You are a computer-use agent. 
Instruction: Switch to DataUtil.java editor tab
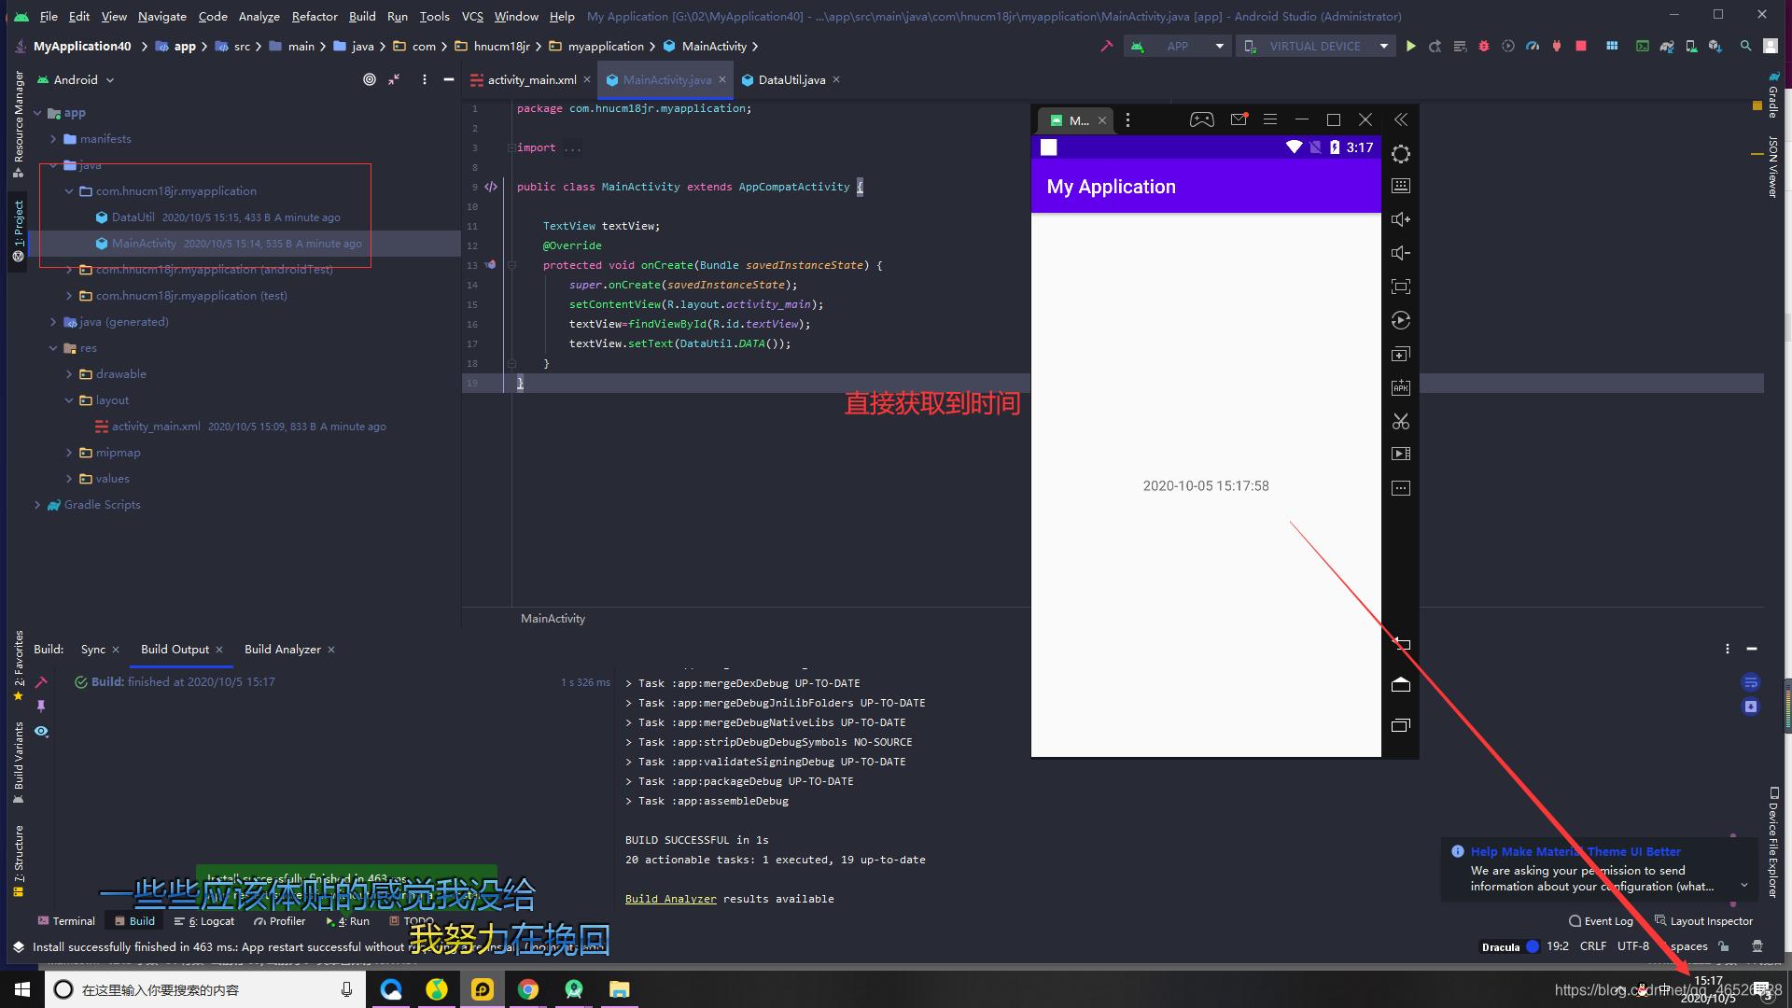click(791, 79)
